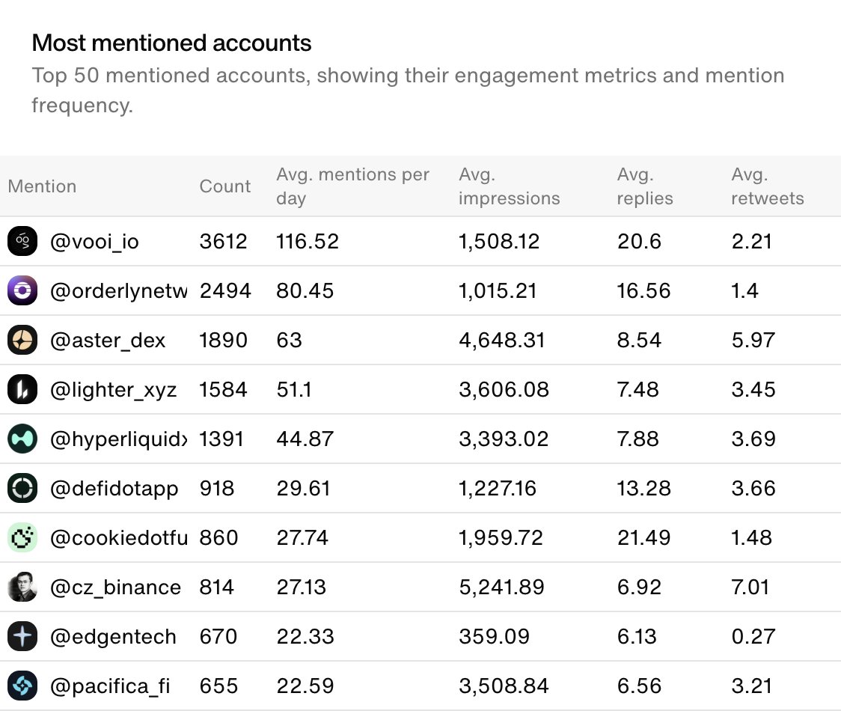Click the orderlynetwork purple avatar icon
Viewport: 841px width, 711px height.
22,290
